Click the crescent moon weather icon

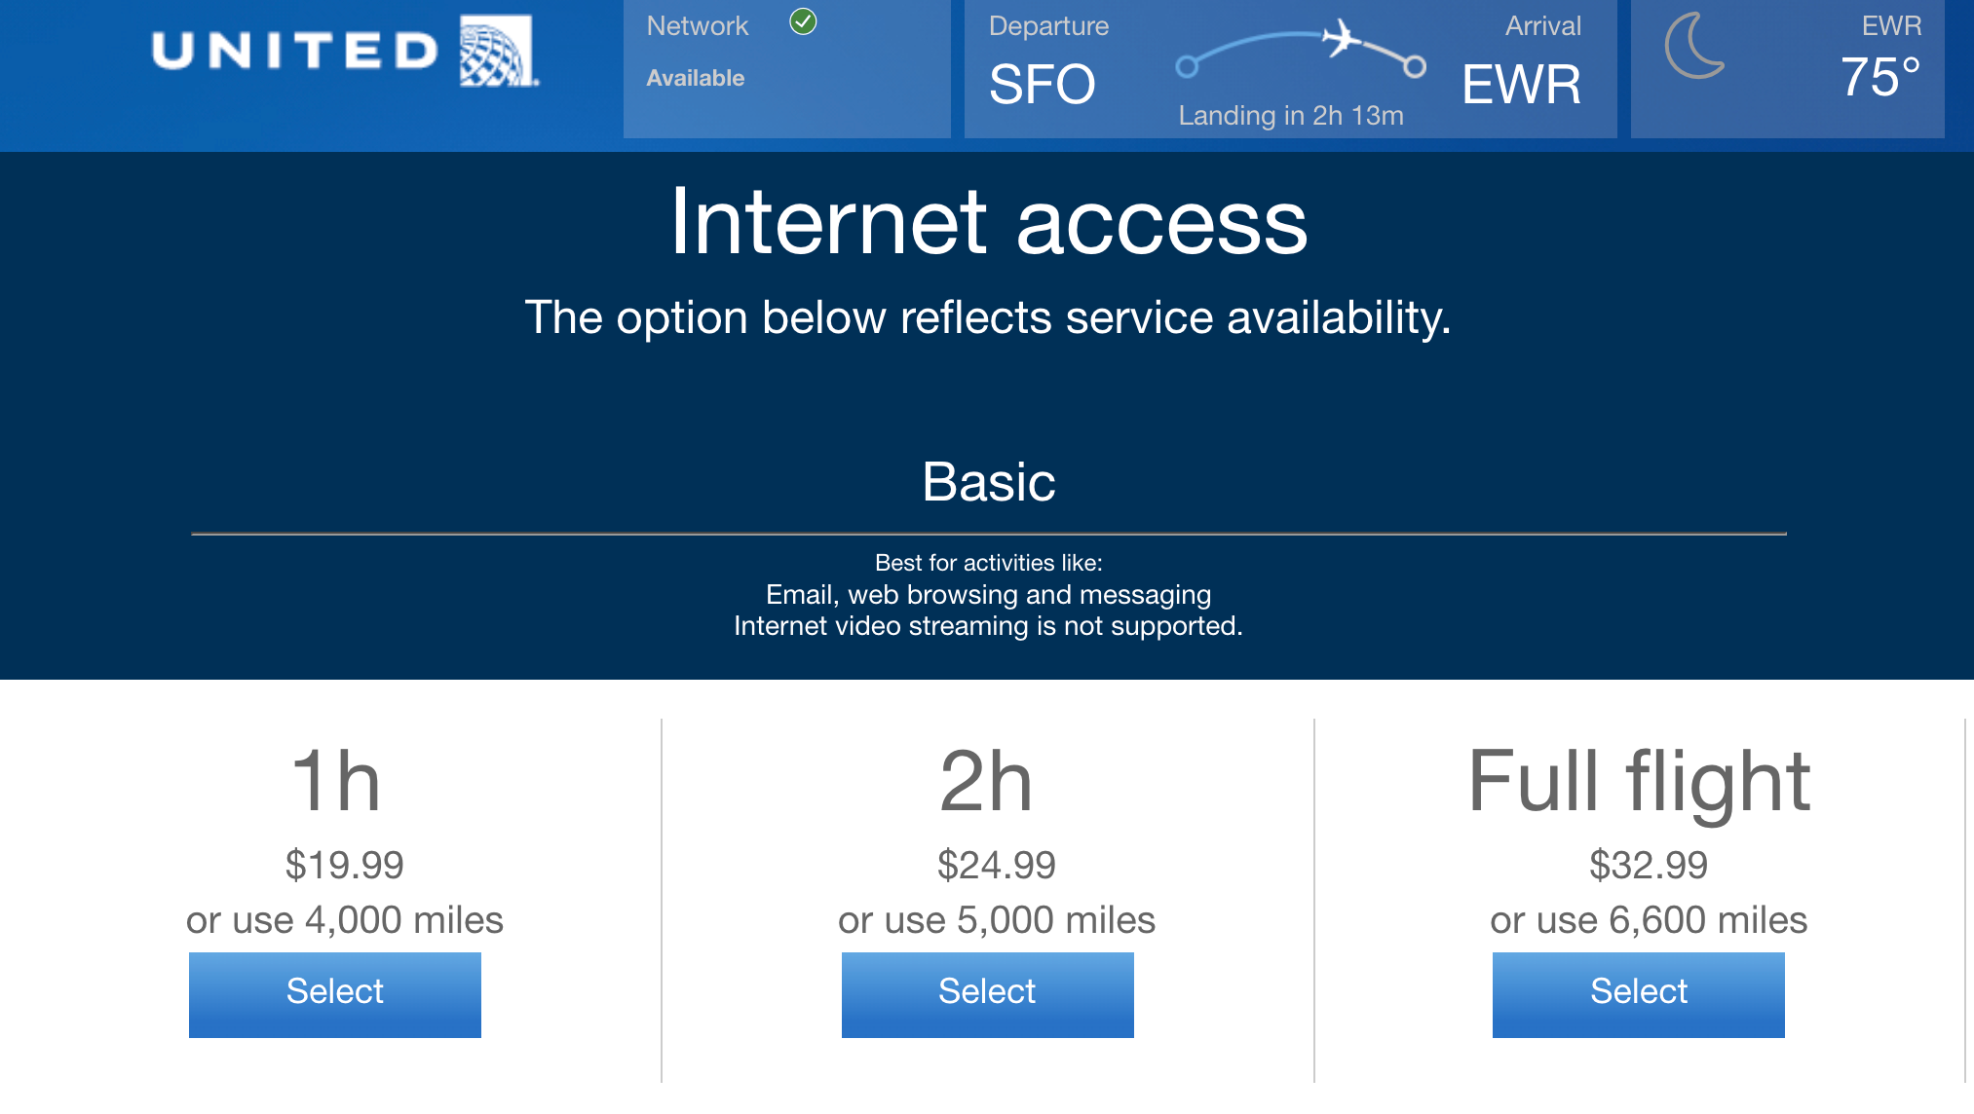tap(1695, 46)
